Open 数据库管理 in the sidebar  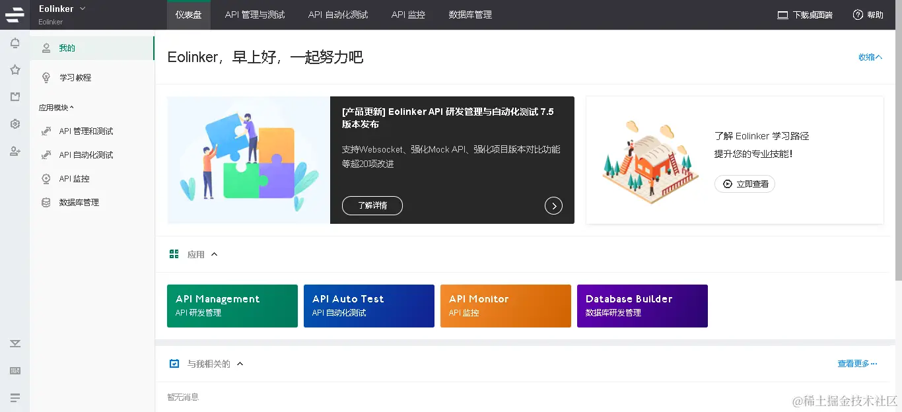pos(92,203)
